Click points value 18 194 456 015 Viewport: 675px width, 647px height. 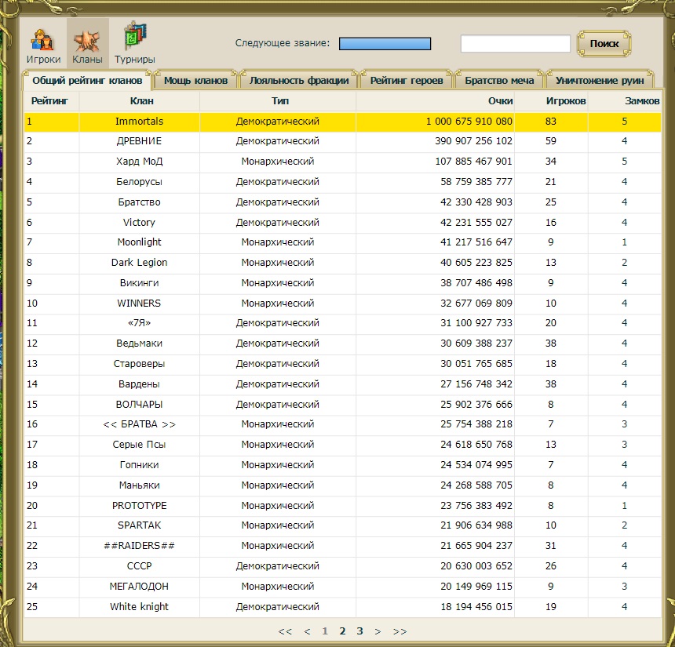pyautogui.click(x=476, y=606)
